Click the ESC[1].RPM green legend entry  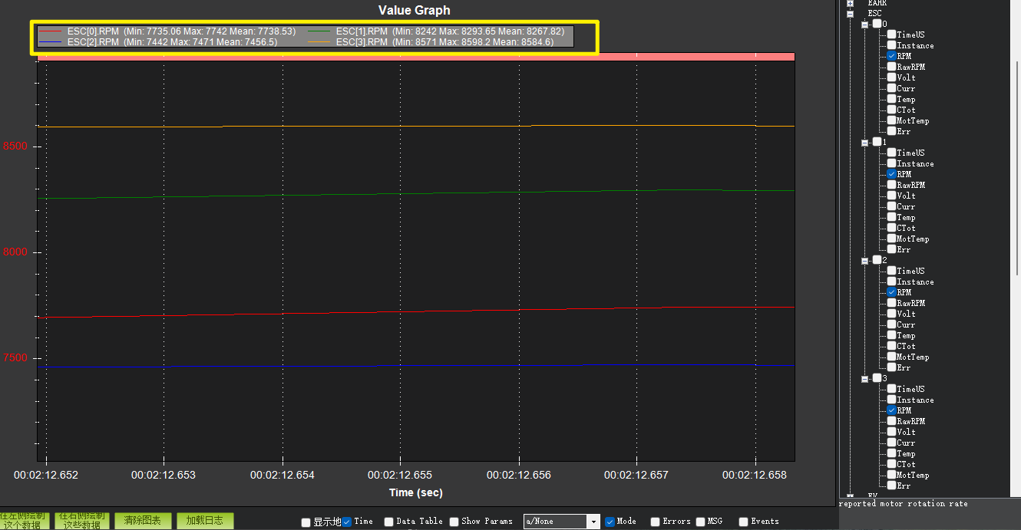click(436, 31)
